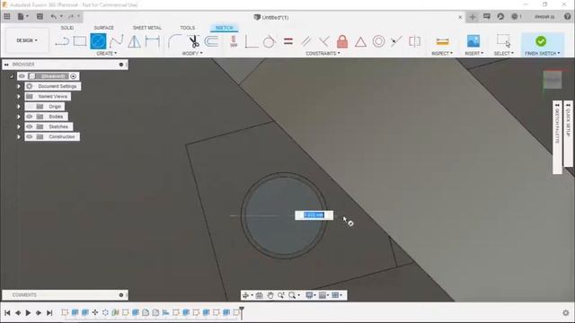Click the green Finish Sketch checkmark
The image size is (575, 323).
point(541,41)
